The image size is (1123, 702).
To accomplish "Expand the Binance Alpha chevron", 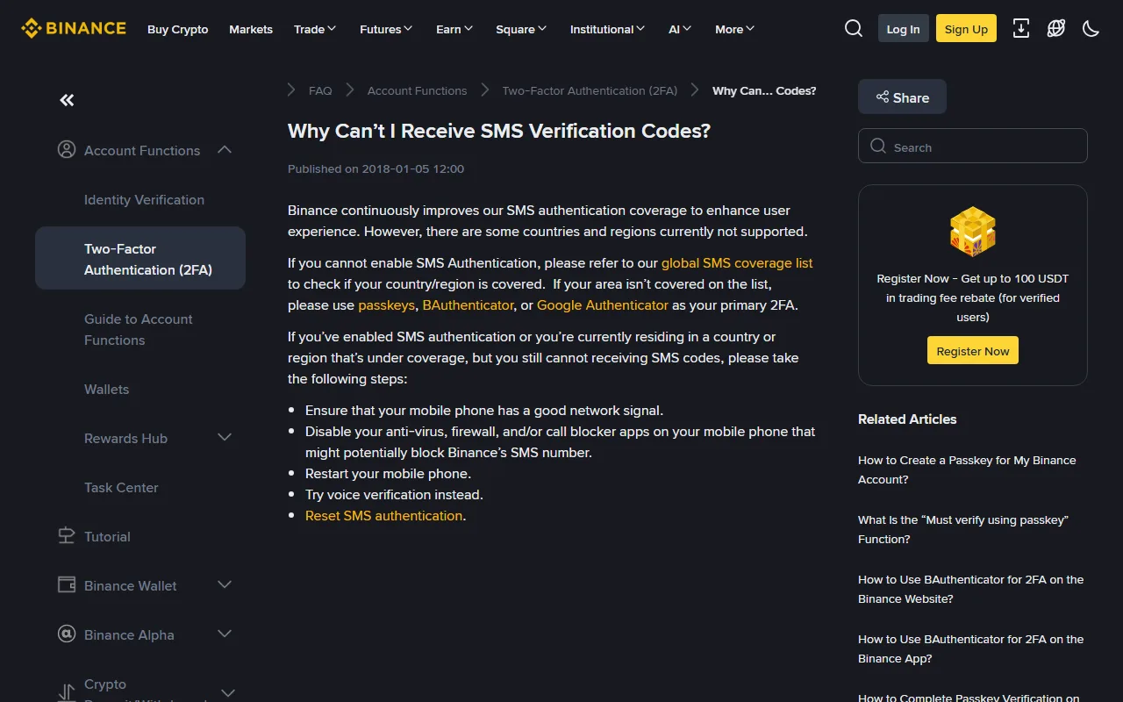I will coord(225,634).
